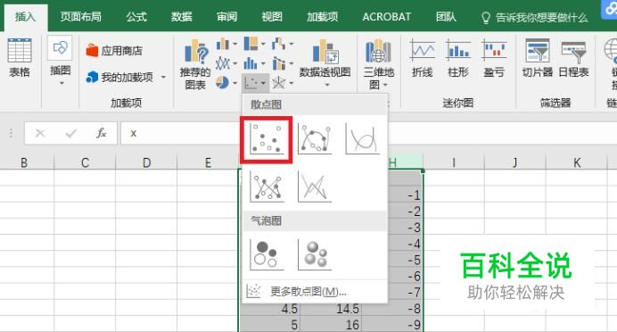Choose scatter with smooth lines only
This screenshot has width=617, height=332.
(362, 138)
